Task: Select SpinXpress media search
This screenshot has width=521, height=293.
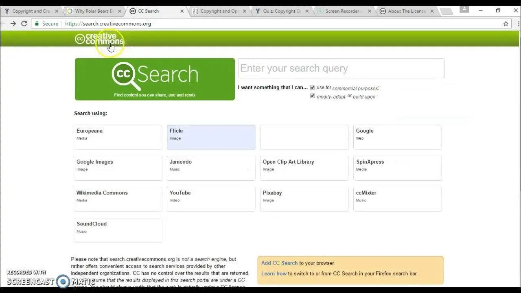Action: pyautogui.click(x=398, y=168)
